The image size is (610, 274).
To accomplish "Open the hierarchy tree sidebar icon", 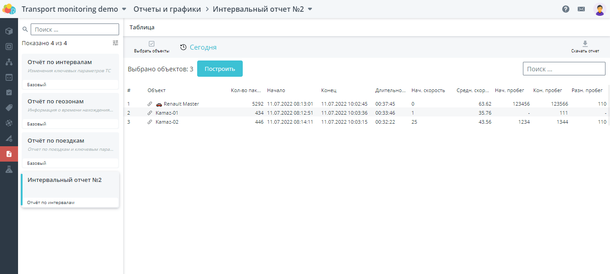I will 9,62.
